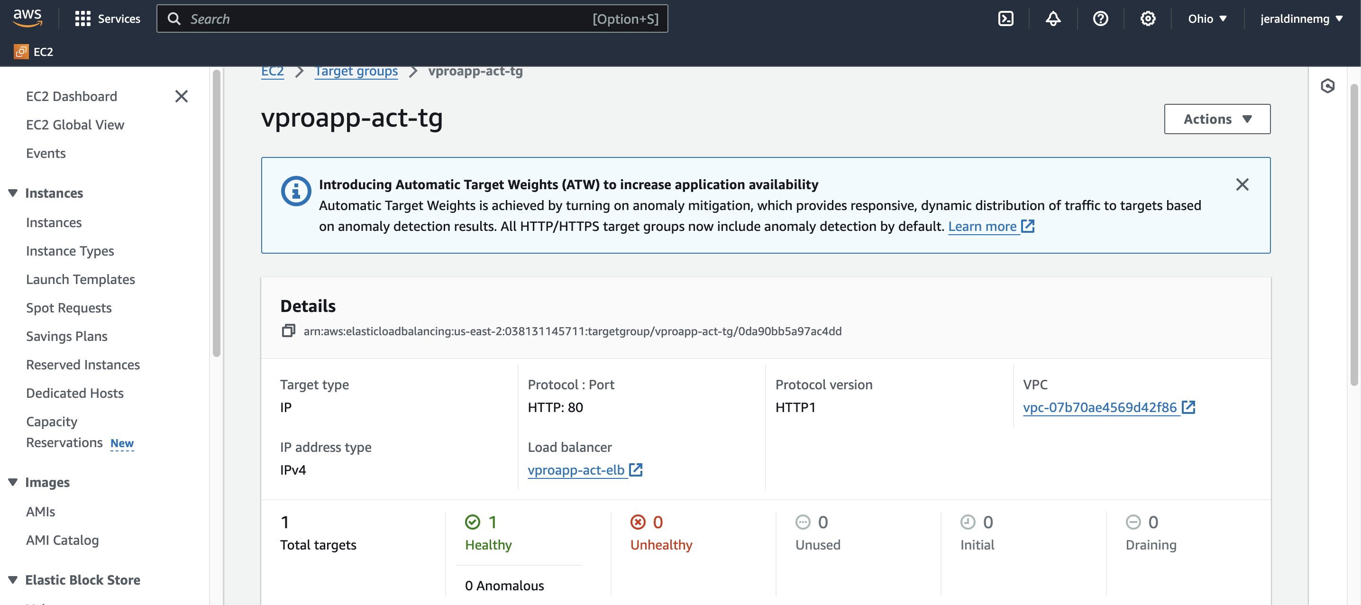Open settings gear icon in top bar
This screenshot has width=1361, height=605.
1148,19
